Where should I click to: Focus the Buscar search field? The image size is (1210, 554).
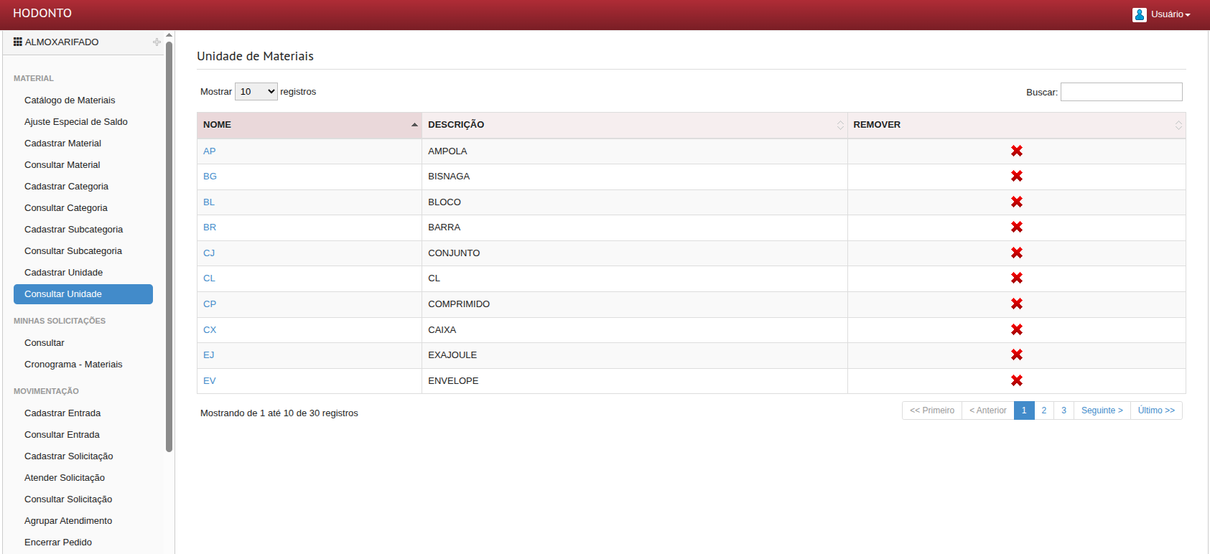1121,92
